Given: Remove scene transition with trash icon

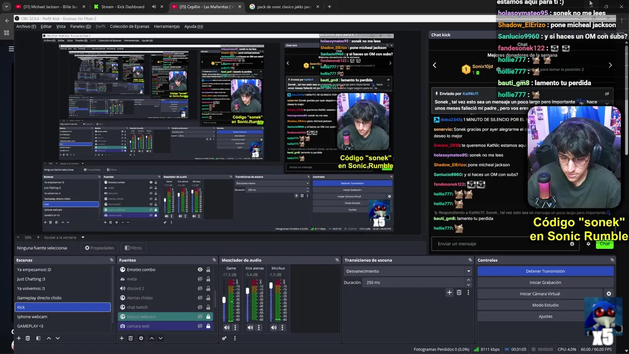Looking at the screenshot, I should tap(459, 293).
